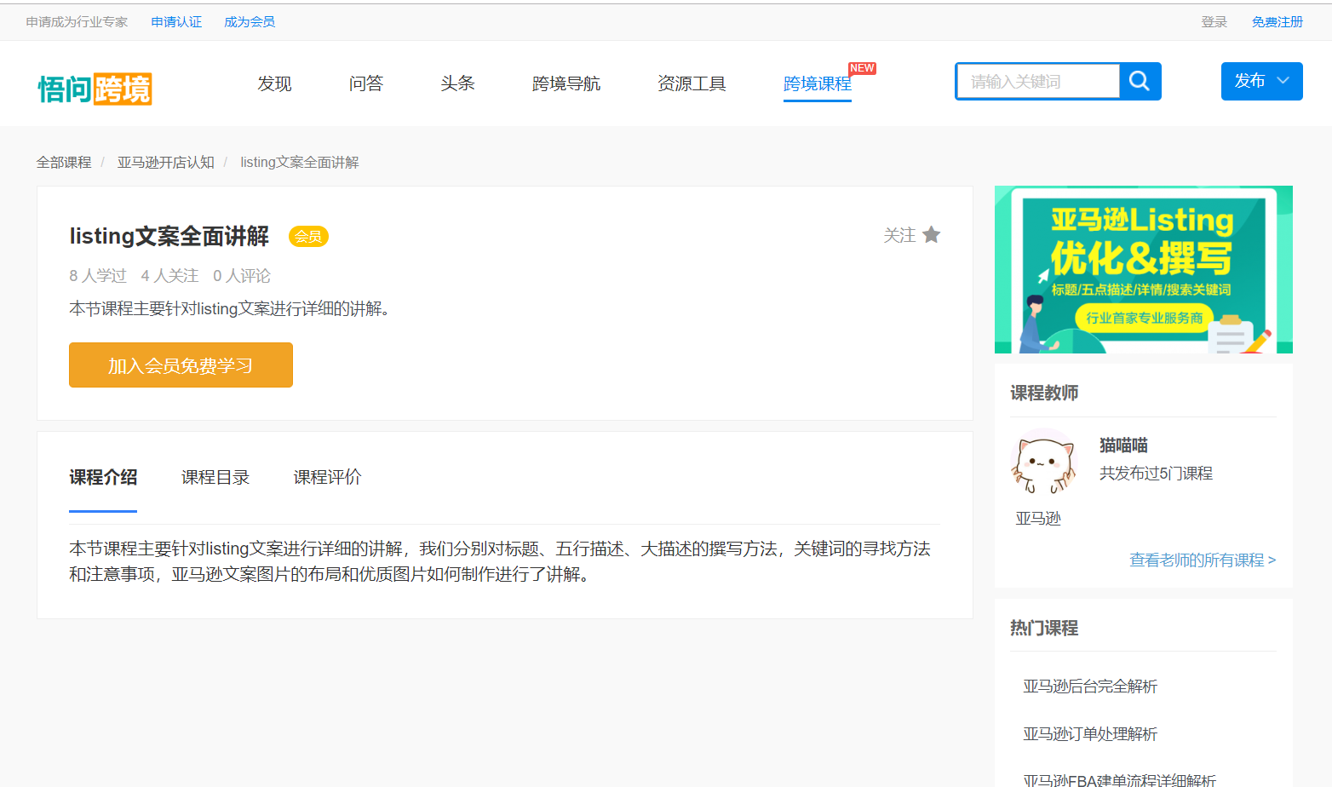This screenshot has height=787, width=1332.
Task: Open the 跨境导航 navigation item
Action: pos(566,83)
